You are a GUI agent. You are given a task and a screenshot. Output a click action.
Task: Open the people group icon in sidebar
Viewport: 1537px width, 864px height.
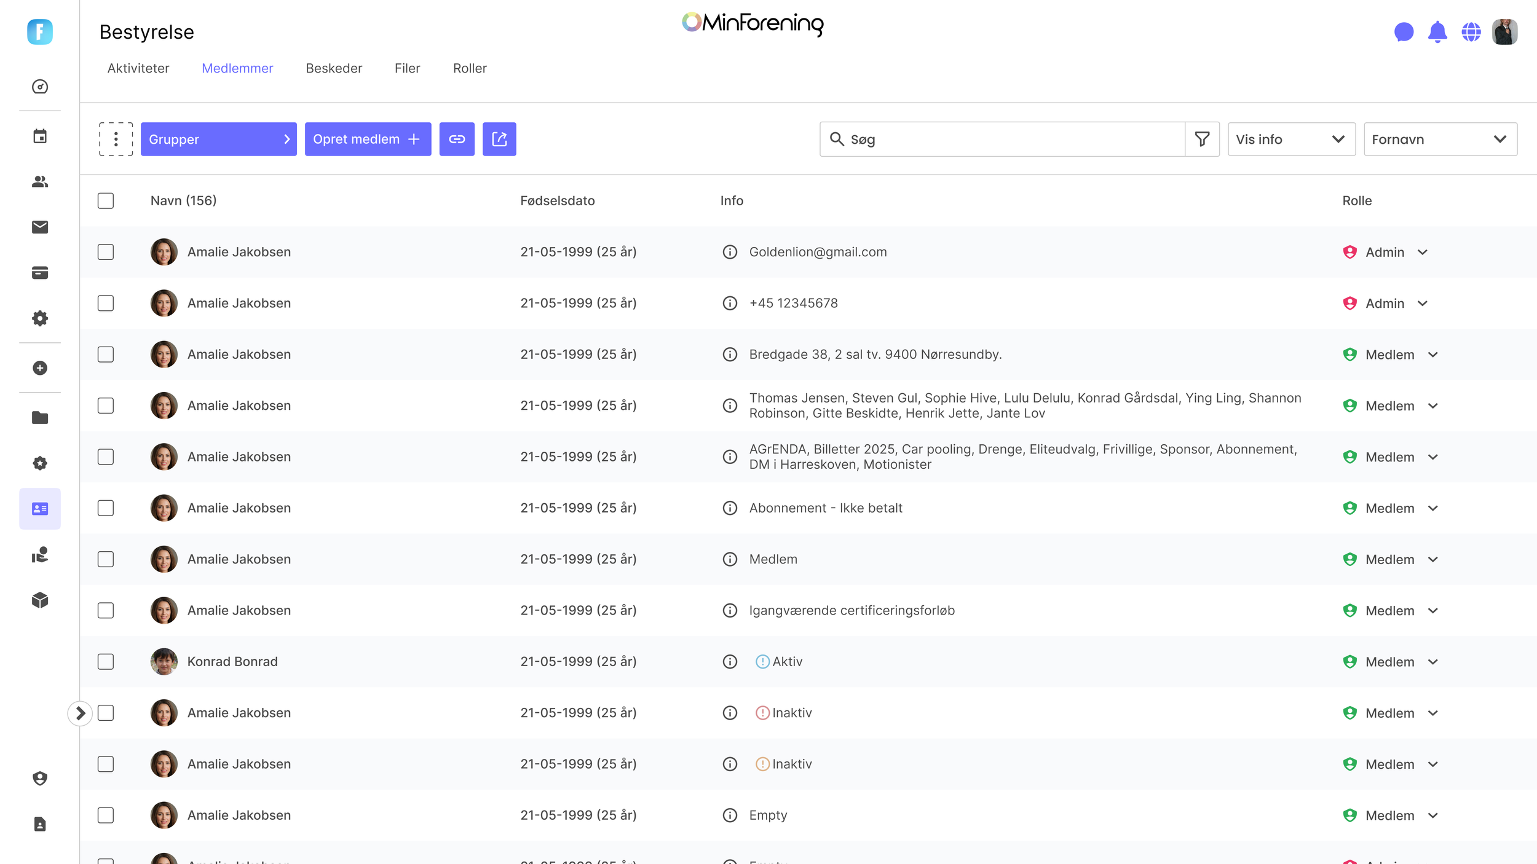[x=40, y=181]
